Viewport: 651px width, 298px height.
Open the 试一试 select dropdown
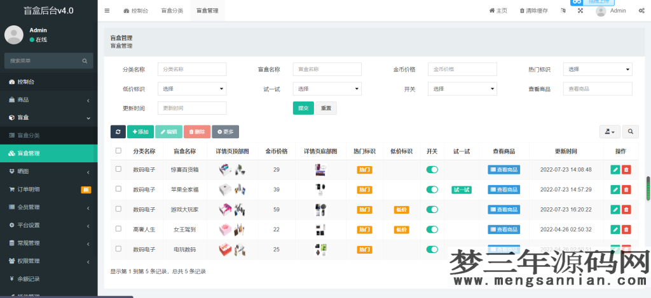[x=327, y=89]
